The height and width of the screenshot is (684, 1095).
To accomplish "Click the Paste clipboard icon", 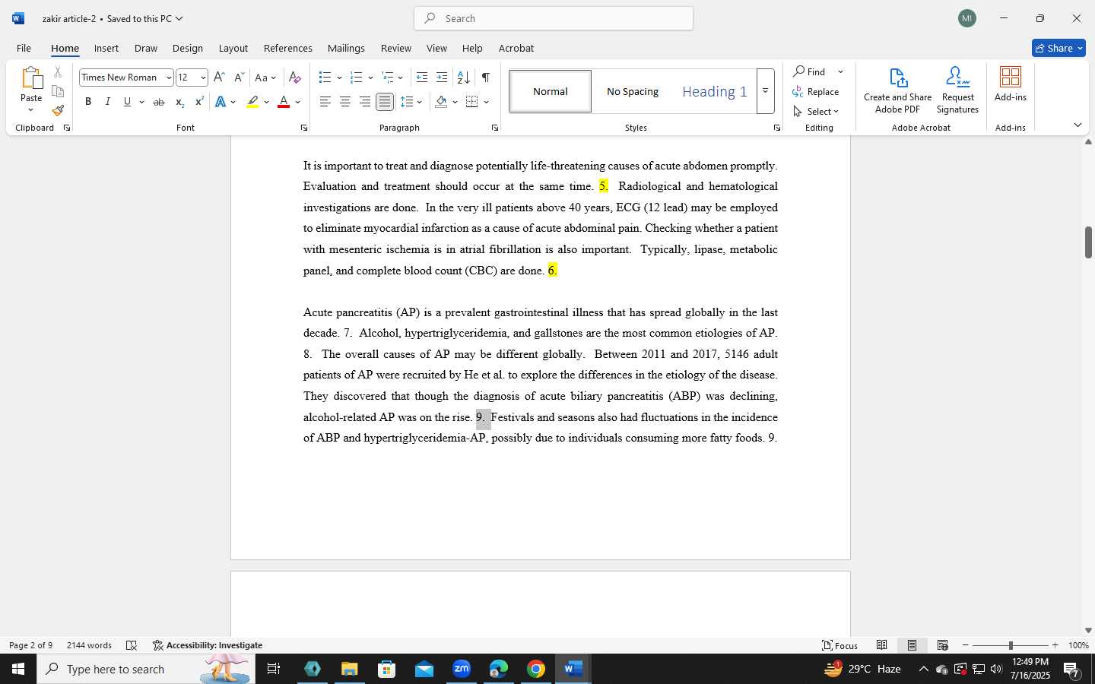I will click(31, 78).
